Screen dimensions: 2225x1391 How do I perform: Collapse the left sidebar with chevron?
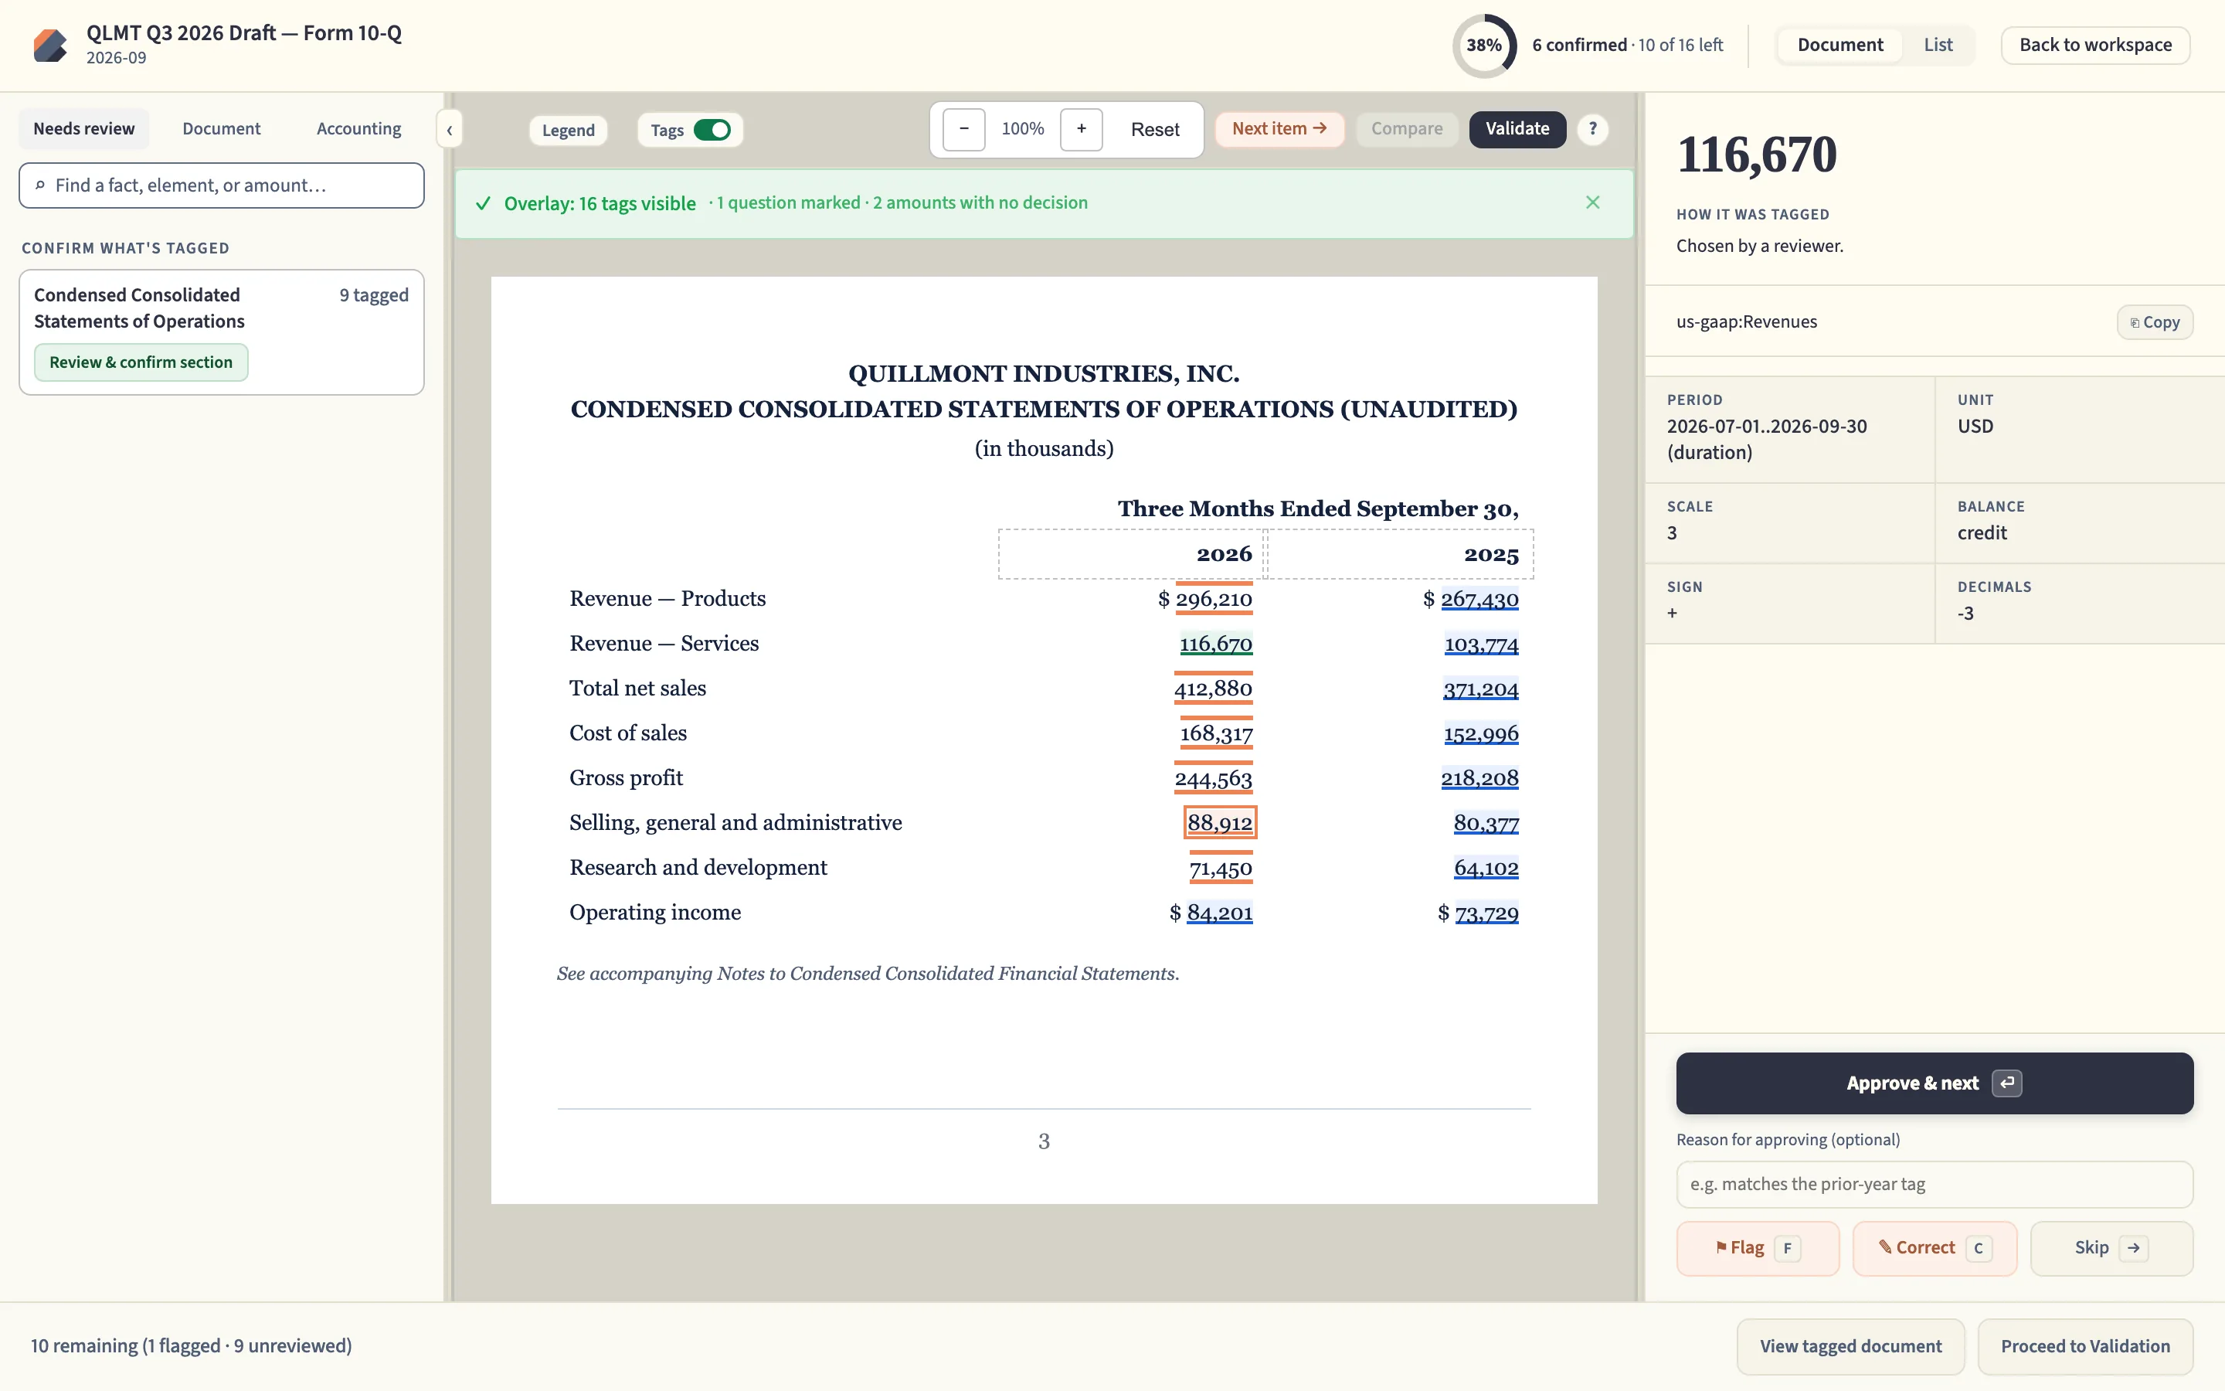(450, 130)
